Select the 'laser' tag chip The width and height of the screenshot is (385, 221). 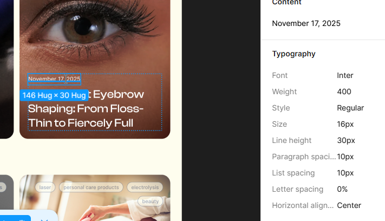point(45,187)
